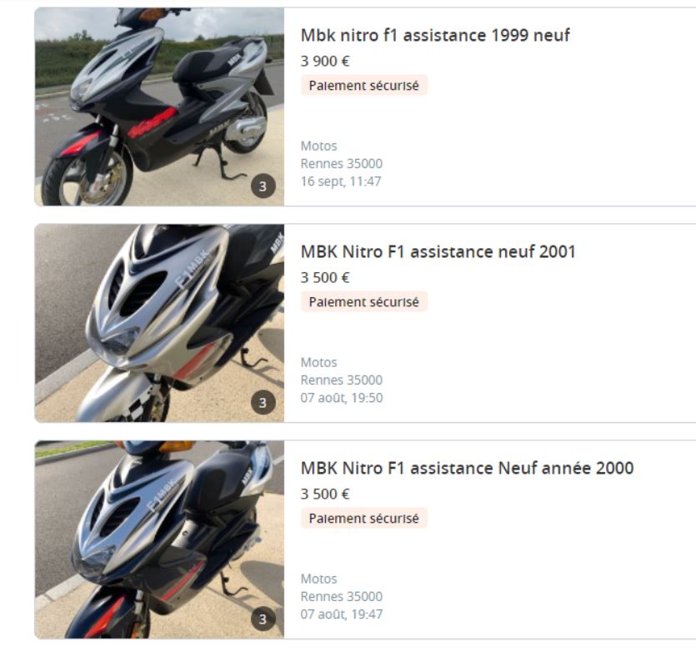Open the Mbk nitro f1 1999 neuf thumbnail
Viewport: 696px width, 651px height.
[159, 107]
